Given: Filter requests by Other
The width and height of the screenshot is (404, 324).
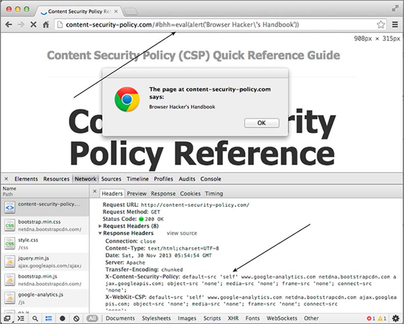Looking at the screenshot, I should pyautogui.click(x=311, y=318).
